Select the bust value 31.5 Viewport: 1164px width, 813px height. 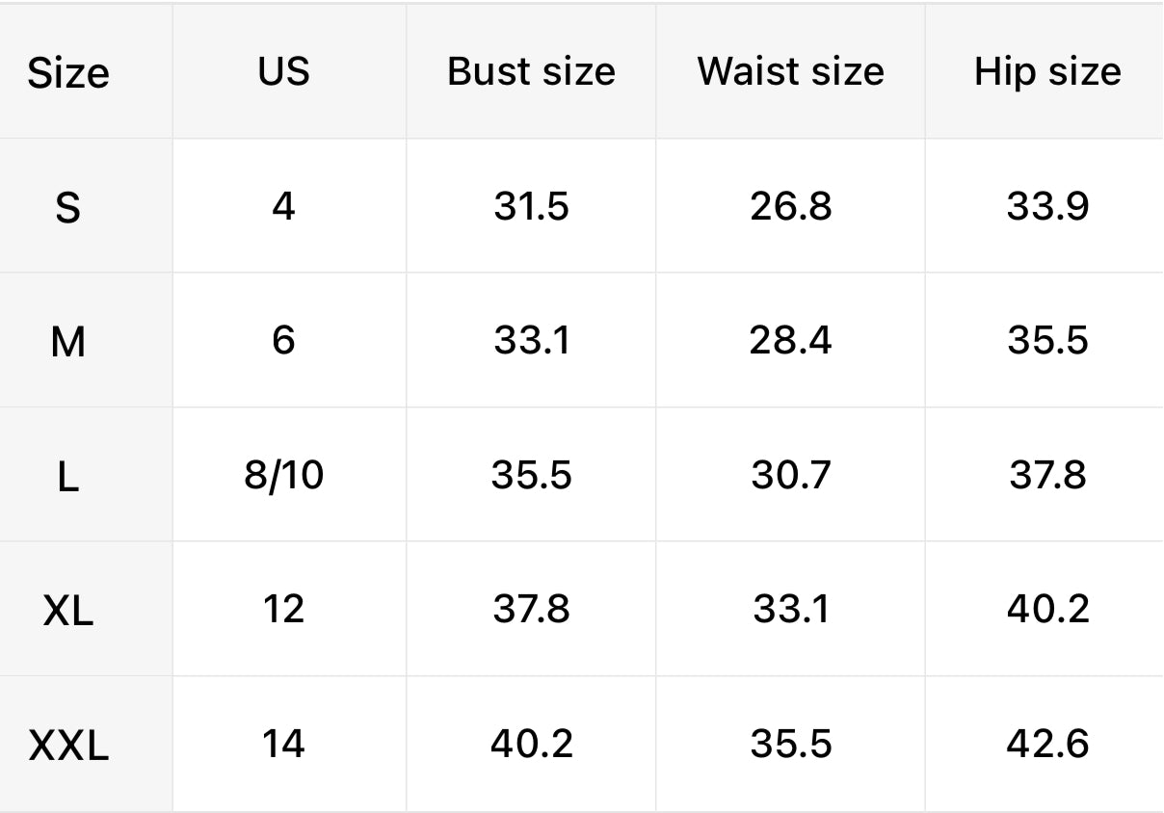pyautogui.click(x=531, y=206)
